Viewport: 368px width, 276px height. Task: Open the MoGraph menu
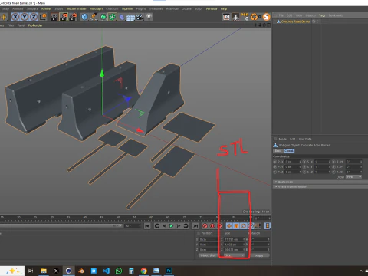[96, 8]
